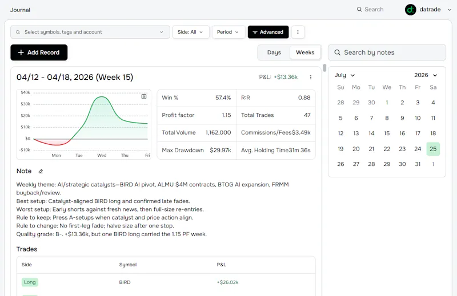Viewport: 457px width, 296px height.
Task: Select June 28 in calendar
Action: pyautogui.click(x=340, y=103)
